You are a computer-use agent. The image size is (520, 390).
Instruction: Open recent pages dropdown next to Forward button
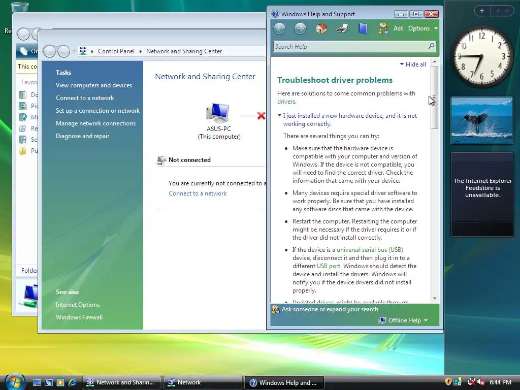coord(74,51)
